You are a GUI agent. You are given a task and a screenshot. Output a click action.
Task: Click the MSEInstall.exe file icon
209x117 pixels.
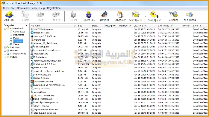(32, 54)
